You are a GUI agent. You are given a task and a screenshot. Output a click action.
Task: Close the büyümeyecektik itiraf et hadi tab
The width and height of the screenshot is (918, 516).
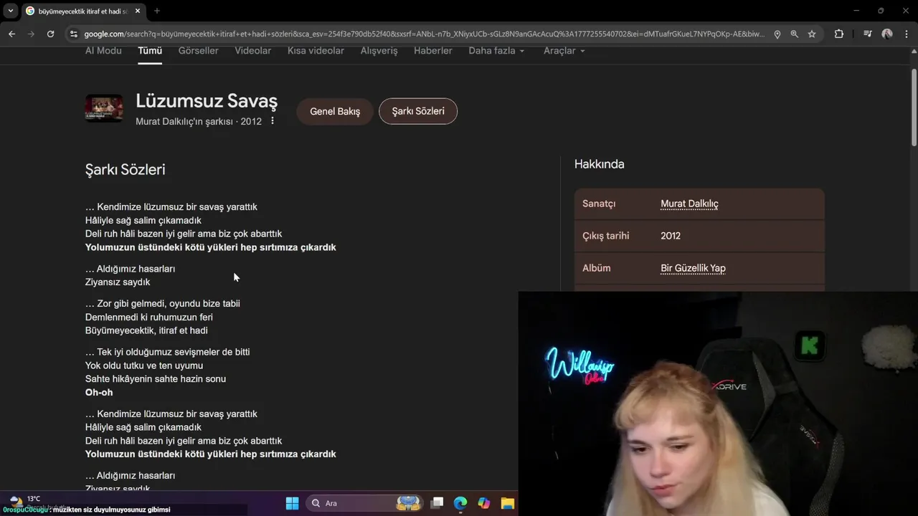138,11
